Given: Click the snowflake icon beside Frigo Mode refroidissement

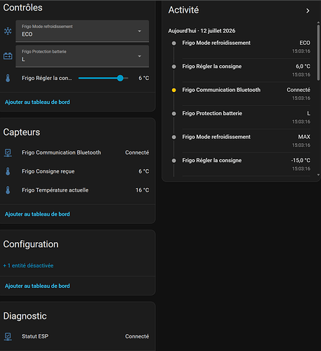Looking at the screenshot, I should pos(8,31).
